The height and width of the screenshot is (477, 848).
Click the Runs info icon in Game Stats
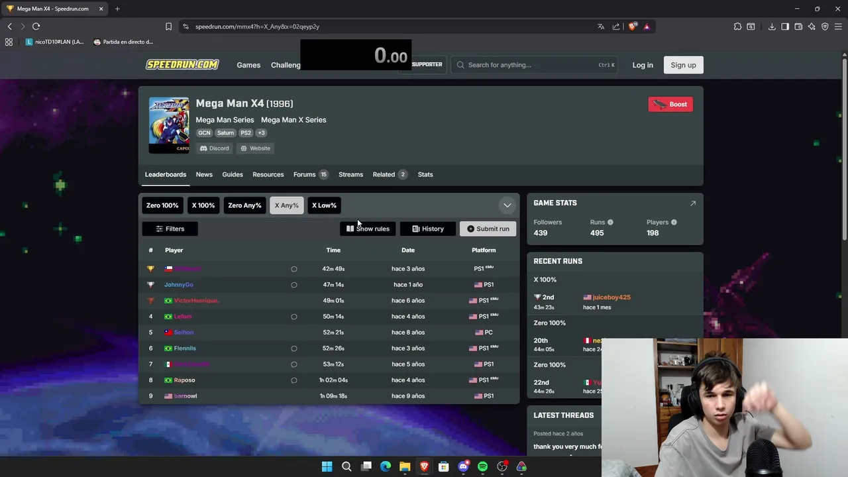click(x=610, y=223)
